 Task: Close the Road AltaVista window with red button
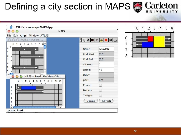pyautogui.click(x=13, y=76)
